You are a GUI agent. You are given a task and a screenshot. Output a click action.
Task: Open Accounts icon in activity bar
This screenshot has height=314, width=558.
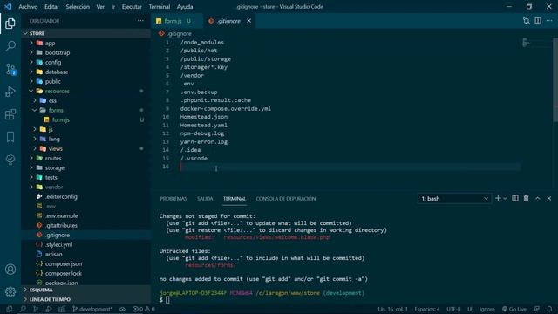tap(10, 270)
